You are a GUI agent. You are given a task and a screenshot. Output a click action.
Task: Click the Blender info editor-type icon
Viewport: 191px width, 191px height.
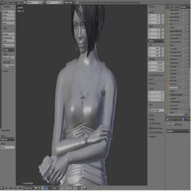pos(2,2)
